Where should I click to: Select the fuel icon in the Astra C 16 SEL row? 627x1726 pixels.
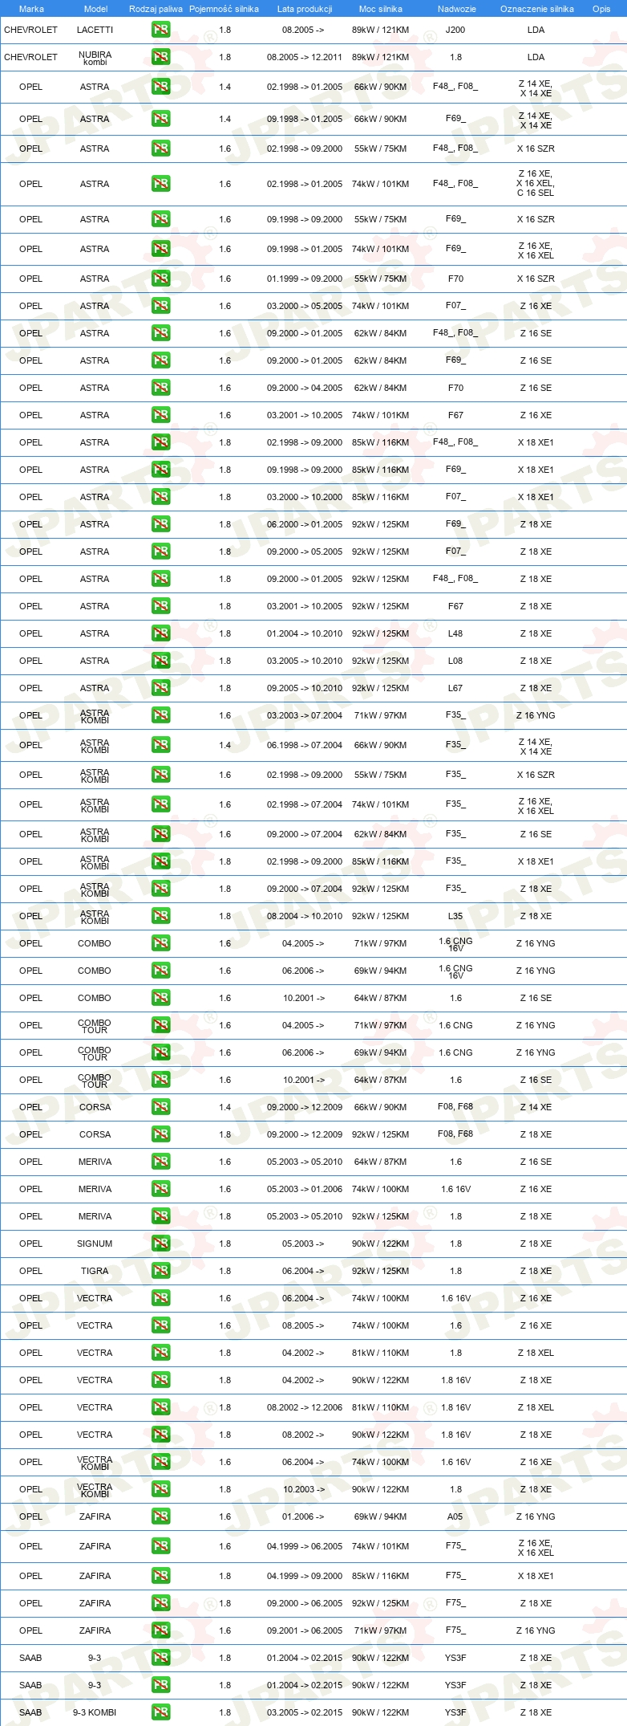point(160,184)
